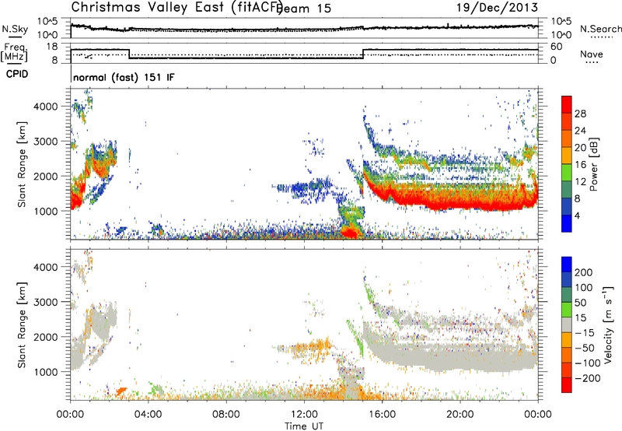Click the '1000' tick on the power panel
622x431 pixels.
coord(45,211)
